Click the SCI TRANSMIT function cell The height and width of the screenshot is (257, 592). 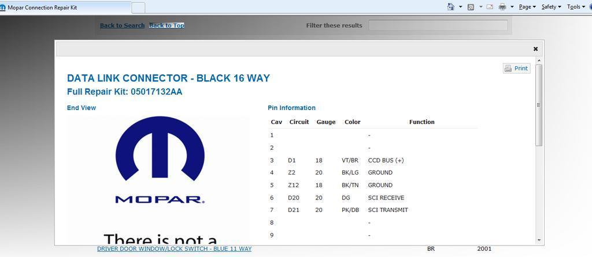[388, 210]
